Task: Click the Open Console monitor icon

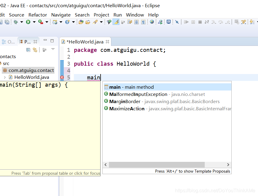Action: coord(169,22)
